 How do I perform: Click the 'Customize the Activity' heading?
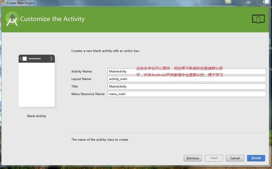(52, 19)
